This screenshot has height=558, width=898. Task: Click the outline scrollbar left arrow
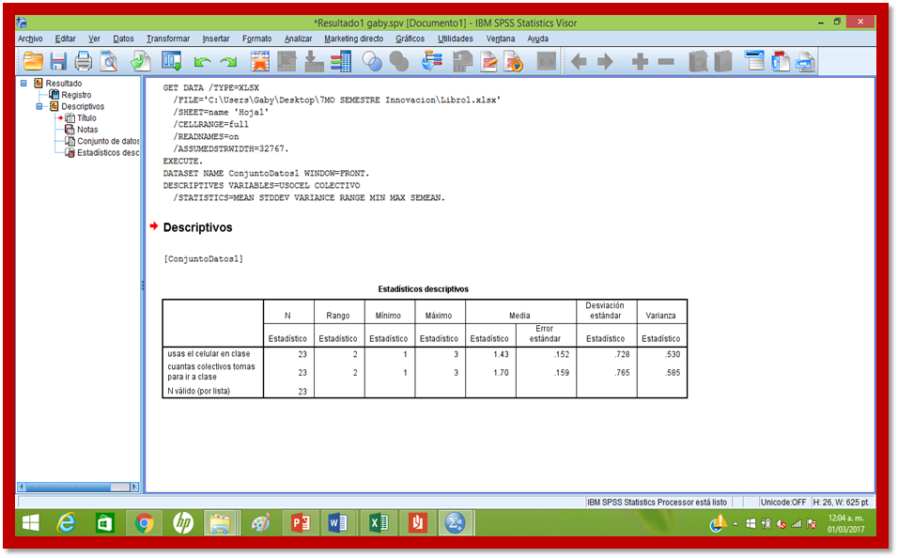point(22,487)
